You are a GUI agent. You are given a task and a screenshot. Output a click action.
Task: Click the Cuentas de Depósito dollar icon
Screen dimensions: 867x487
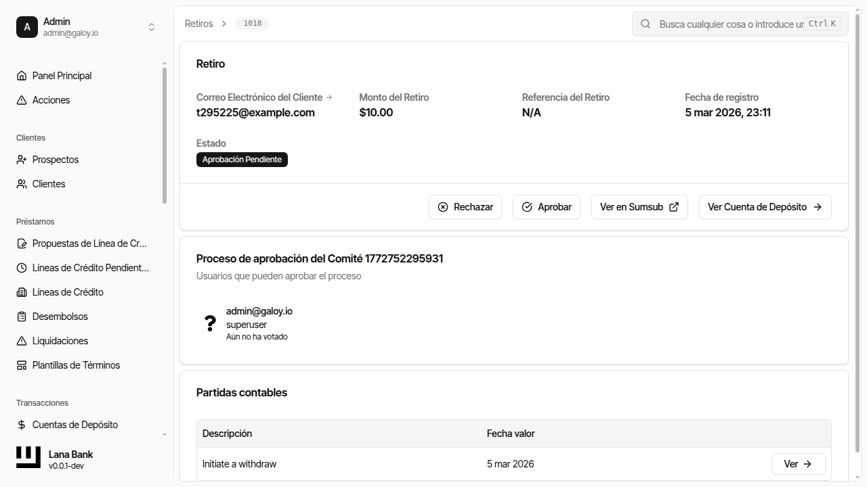tap(22, 425)
